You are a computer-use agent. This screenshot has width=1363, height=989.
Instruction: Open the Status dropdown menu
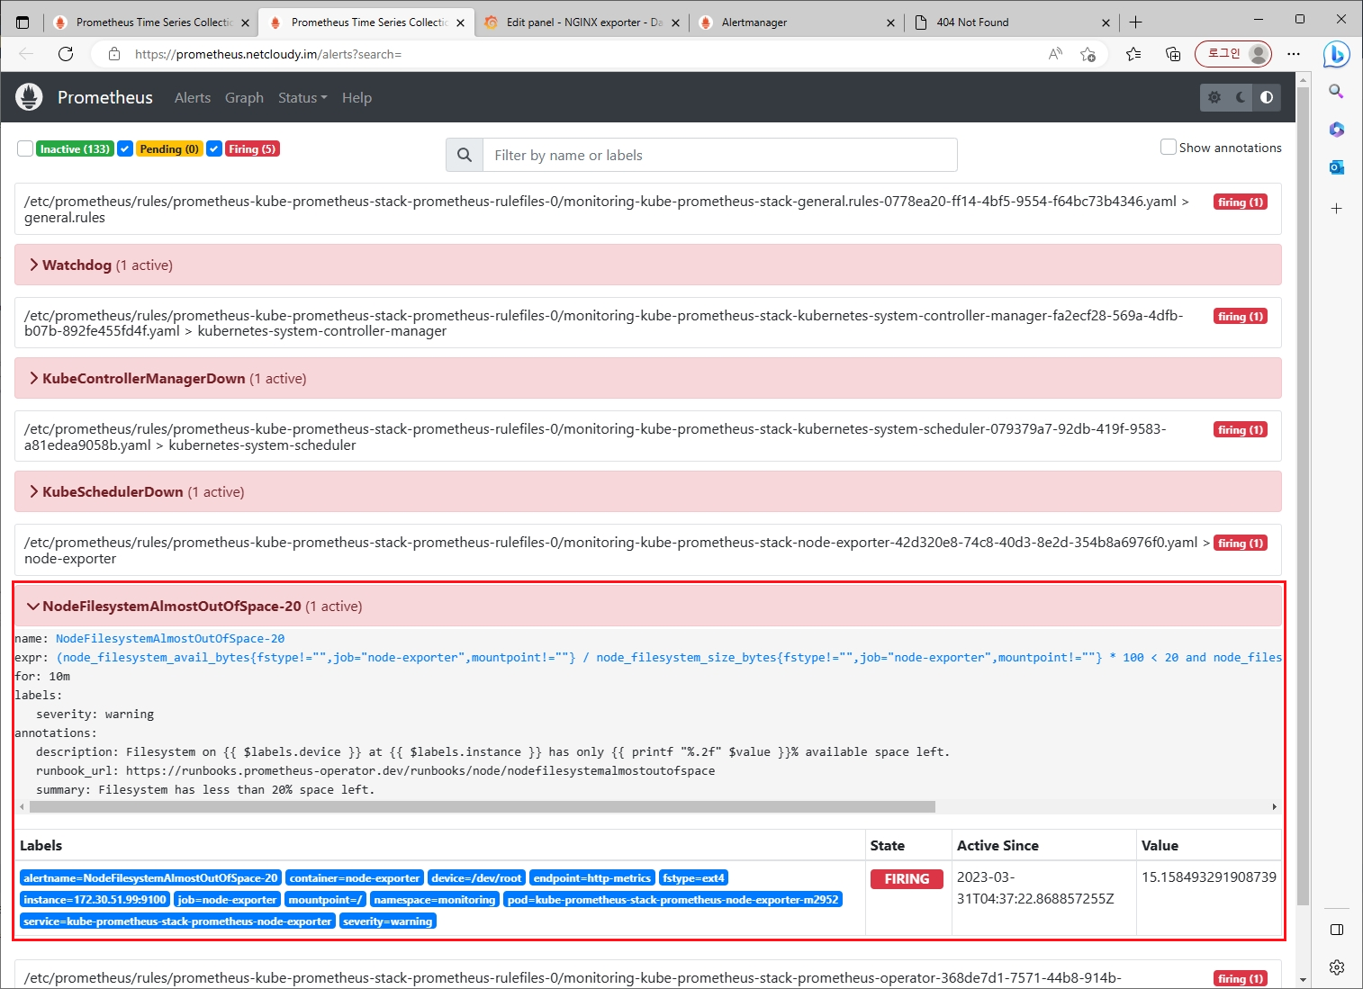coord(302,97)
